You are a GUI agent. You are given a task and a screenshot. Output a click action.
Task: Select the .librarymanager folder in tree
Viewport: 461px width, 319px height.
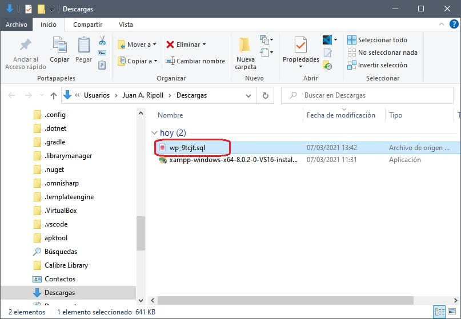[62, 156]
